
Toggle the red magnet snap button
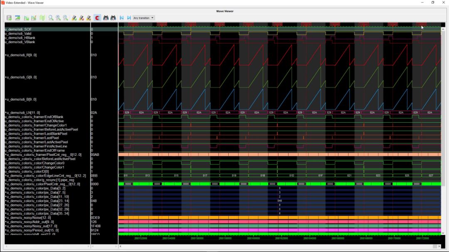[97, 18]
